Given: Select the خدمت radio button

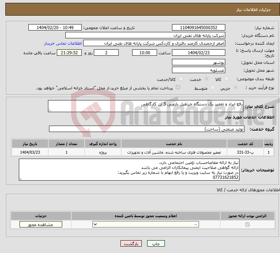Looking at the screenshot, I should (206, 79).
